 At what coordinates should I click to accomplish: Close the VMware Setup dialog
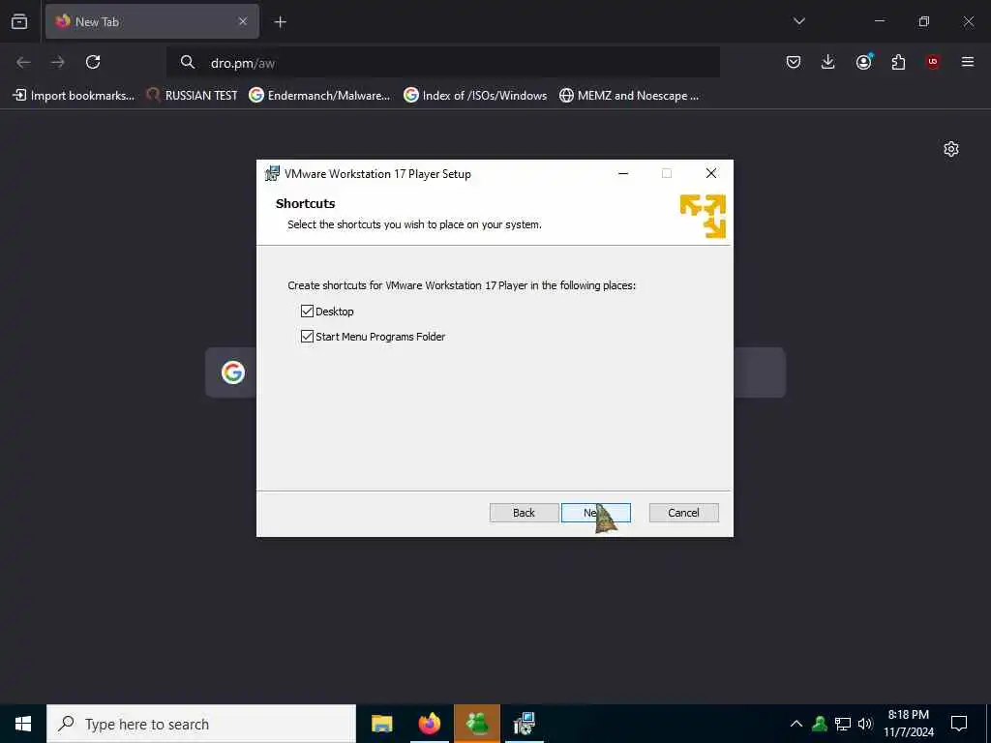[711, 173]
